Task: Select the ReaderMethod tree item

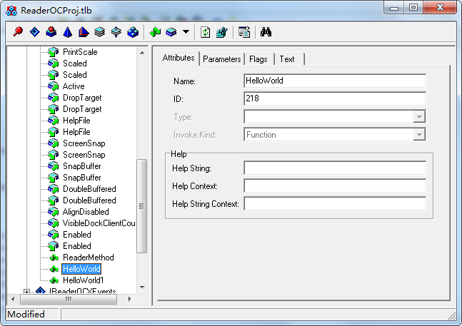Action: point(89,258)
